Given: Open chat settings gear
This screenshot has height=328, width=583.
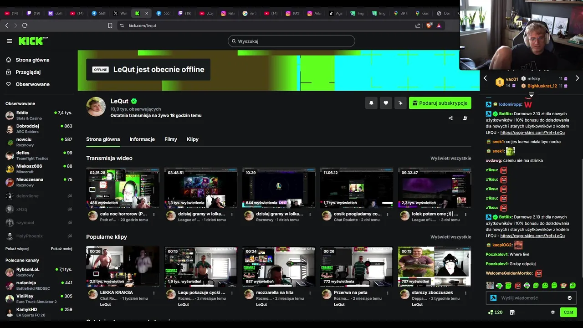Looking at the screenshot, I should point(553,312).
